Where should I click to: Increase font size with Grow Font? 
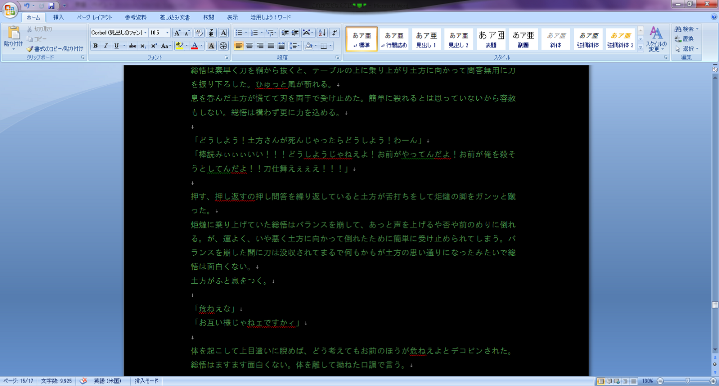pyautogui.click(x=177, y=33)
